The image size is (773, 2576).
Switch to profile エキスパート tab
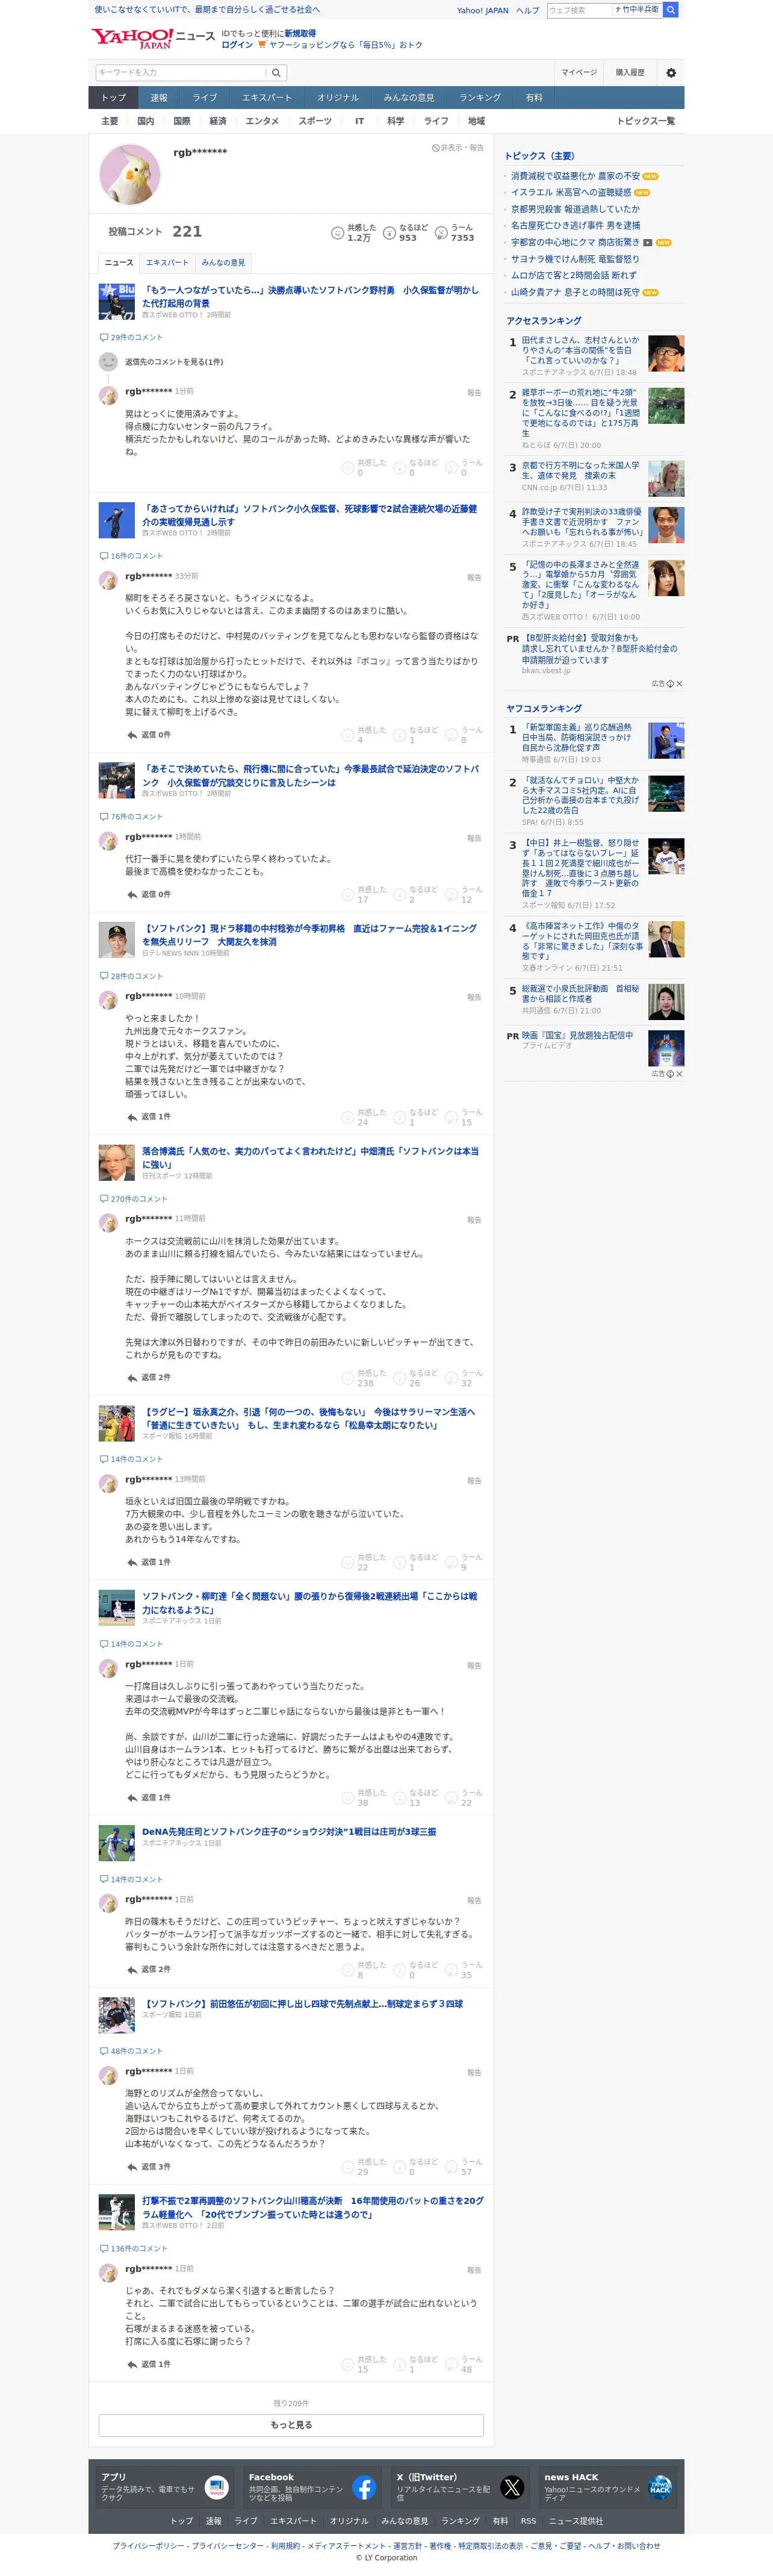coord(167,262)
